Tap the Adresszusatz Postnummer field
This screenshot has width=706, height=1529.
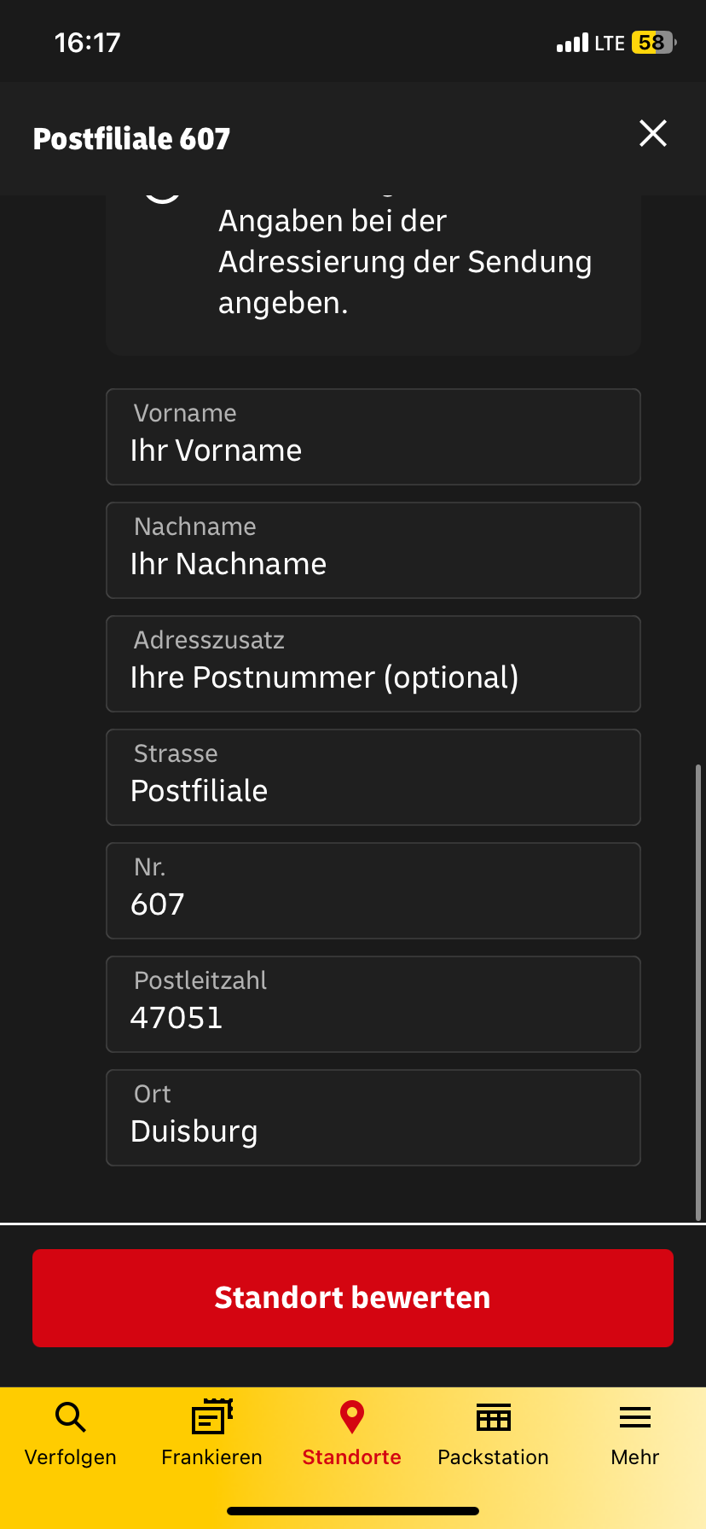pos(373,664)
